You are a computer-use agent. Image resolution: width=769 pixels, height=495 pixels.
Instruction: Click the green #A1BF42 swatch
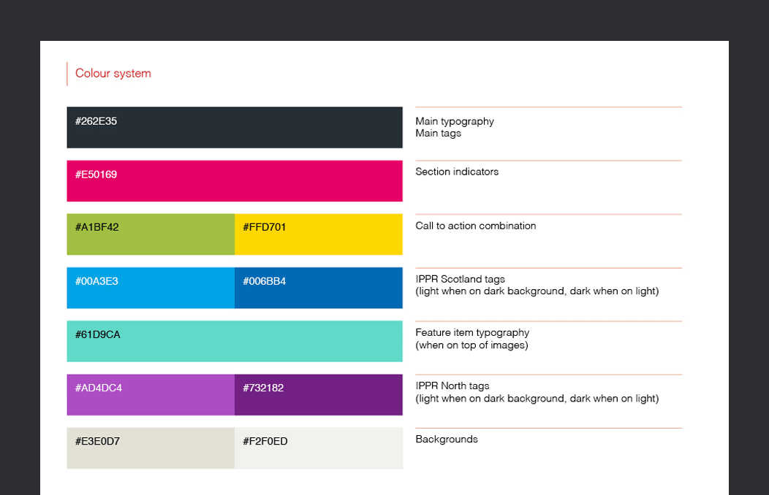151,234
